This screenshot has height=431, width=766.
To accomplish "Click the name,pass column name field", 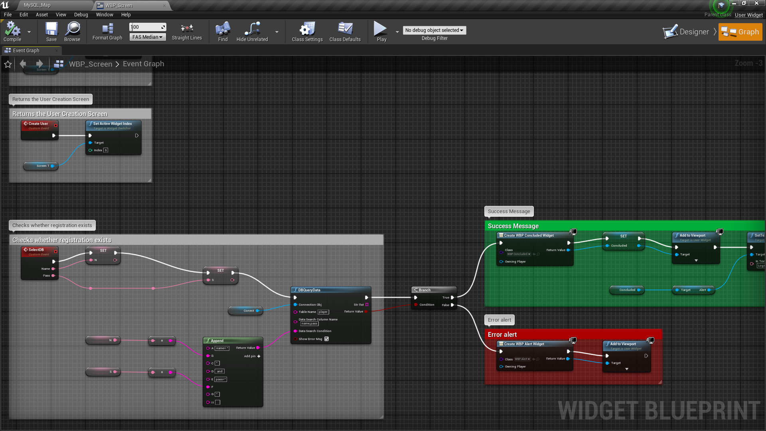I will (309, 324).
